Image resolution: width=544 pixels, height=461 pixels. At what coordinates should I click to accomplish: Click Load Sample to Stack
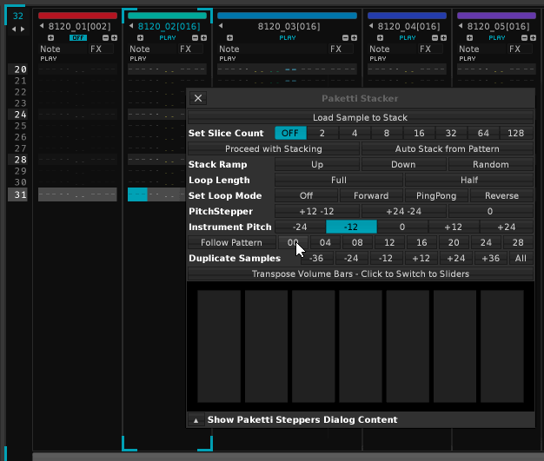point(361,117)
